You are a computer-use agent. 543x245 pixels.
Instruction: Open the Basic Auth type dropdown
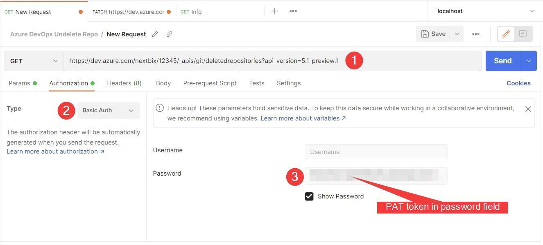click(x=109, y=110)
